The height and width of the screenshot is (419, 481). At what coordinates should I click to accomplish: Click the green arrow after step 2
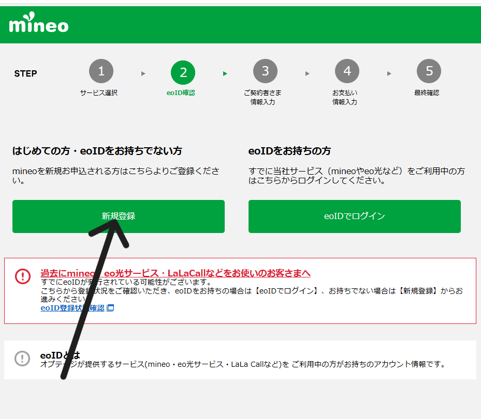tap(225, 73)
